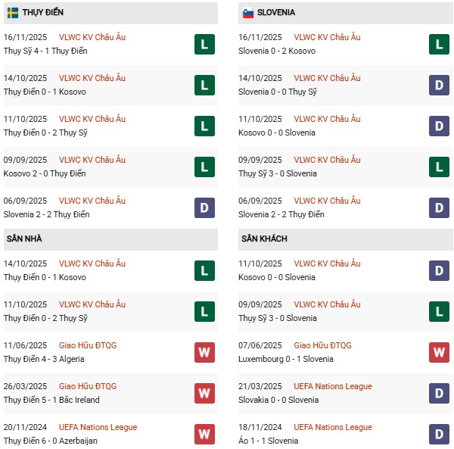Click W badge for Luxembourg 0 - 1 Slovenia
The width and height of the screenshot is (454, 449).
coord(439,353)
